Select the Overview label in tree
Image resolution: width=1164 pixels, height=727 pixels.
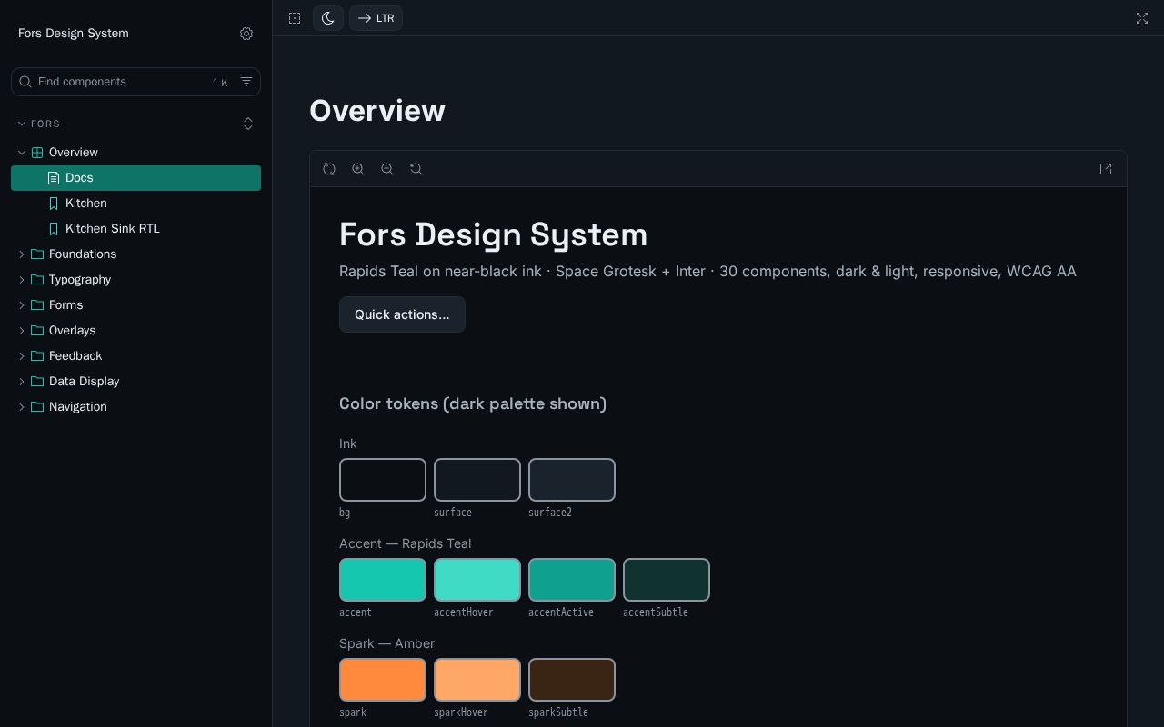click(74, 153)
